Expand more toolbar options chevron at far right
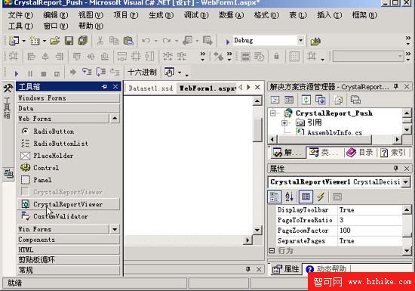This screenshot has width=415, height=291. pyautogui.click(x=408, y=40)
